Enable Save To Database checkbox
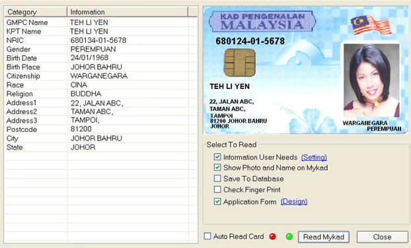The image size is (411, 248). (217, 178)
